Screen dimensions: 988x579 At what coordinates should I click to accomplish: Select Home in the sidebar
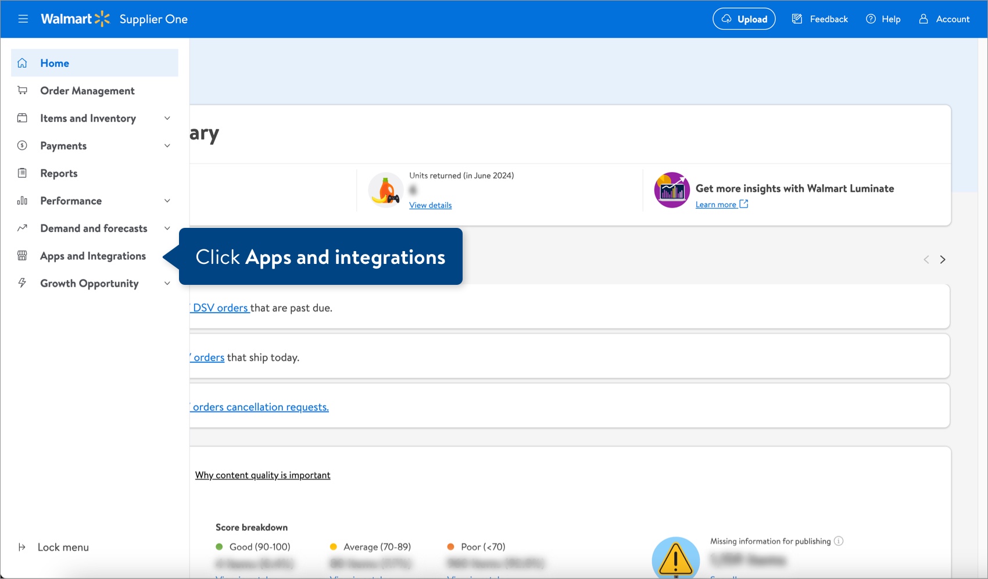[x=55, y=63]
